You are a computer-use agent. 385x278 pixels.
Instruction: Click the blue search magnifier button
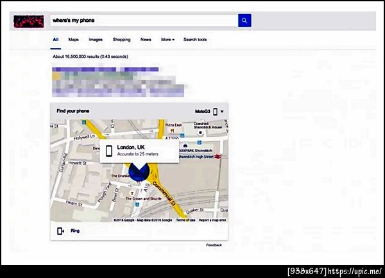pyautogui.click(x=244, y=21)
